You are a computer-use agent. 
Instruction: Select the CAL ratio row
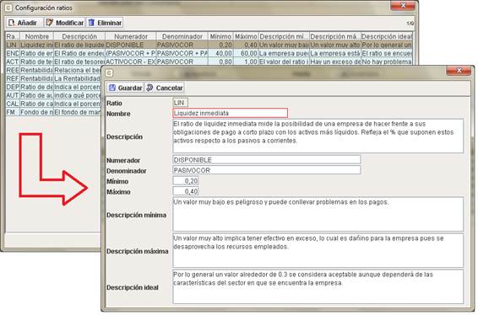tap(53, 104)
